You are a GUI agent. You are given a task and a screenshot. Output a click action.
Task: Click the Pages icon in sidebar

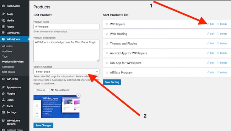tap(3, 26)
